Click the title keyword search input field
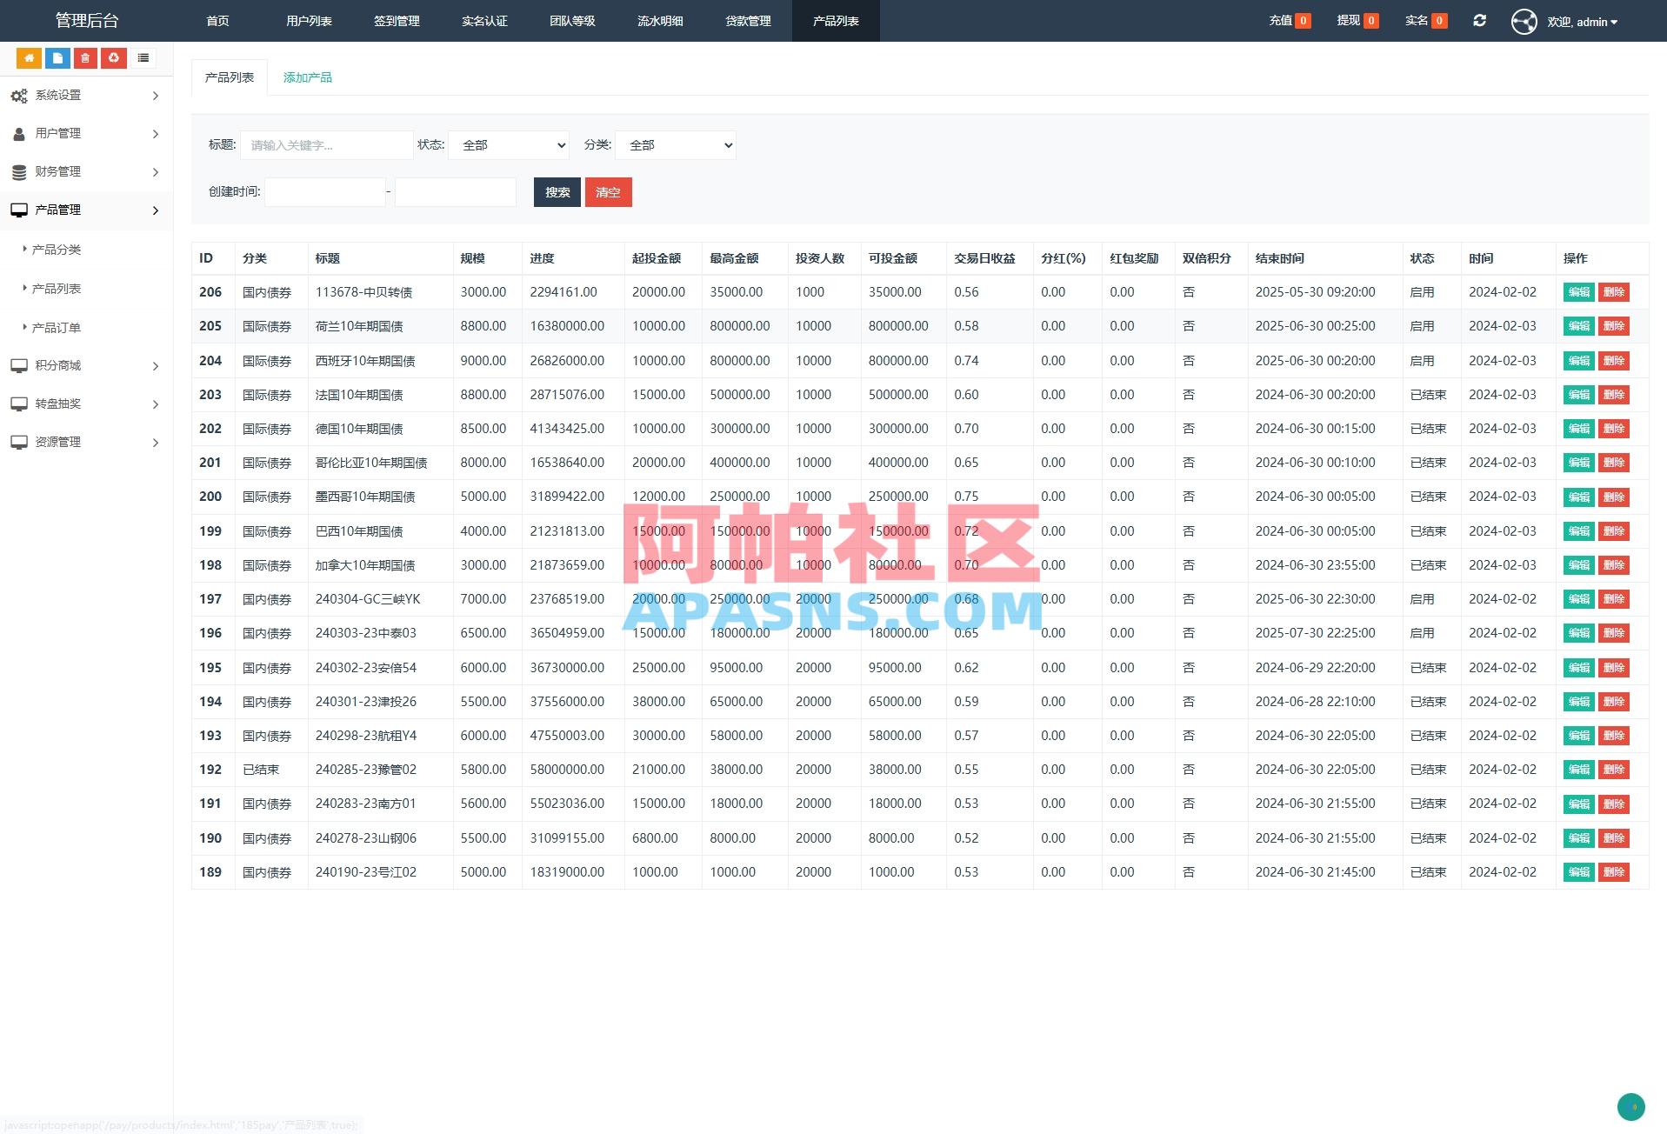The image size is (1667, 1134). (326, 145)
